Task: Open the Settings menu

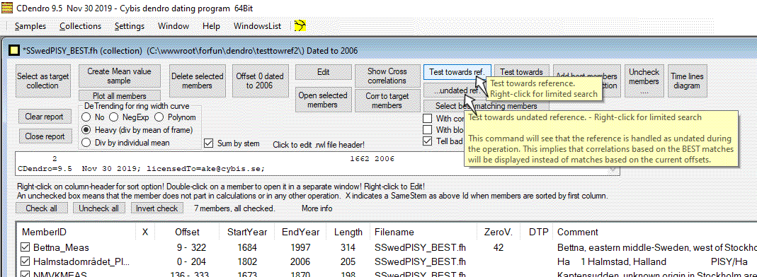Action: (x=130, y=26)
